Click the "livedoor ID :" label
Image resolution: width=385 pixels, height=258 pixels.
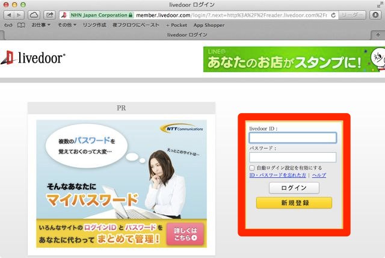point(263,129)
